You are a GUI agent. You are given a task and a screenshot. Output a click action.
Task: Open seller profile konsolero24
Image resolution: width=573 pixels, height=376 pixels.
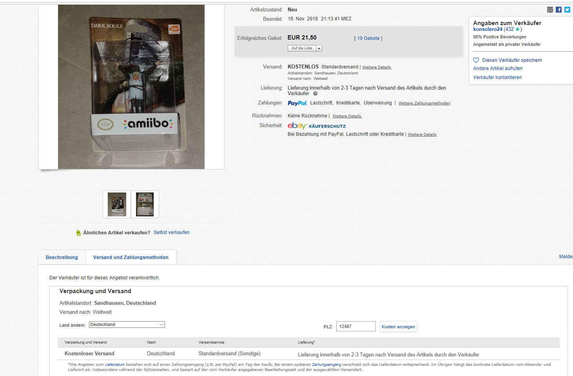coord(488,29)
